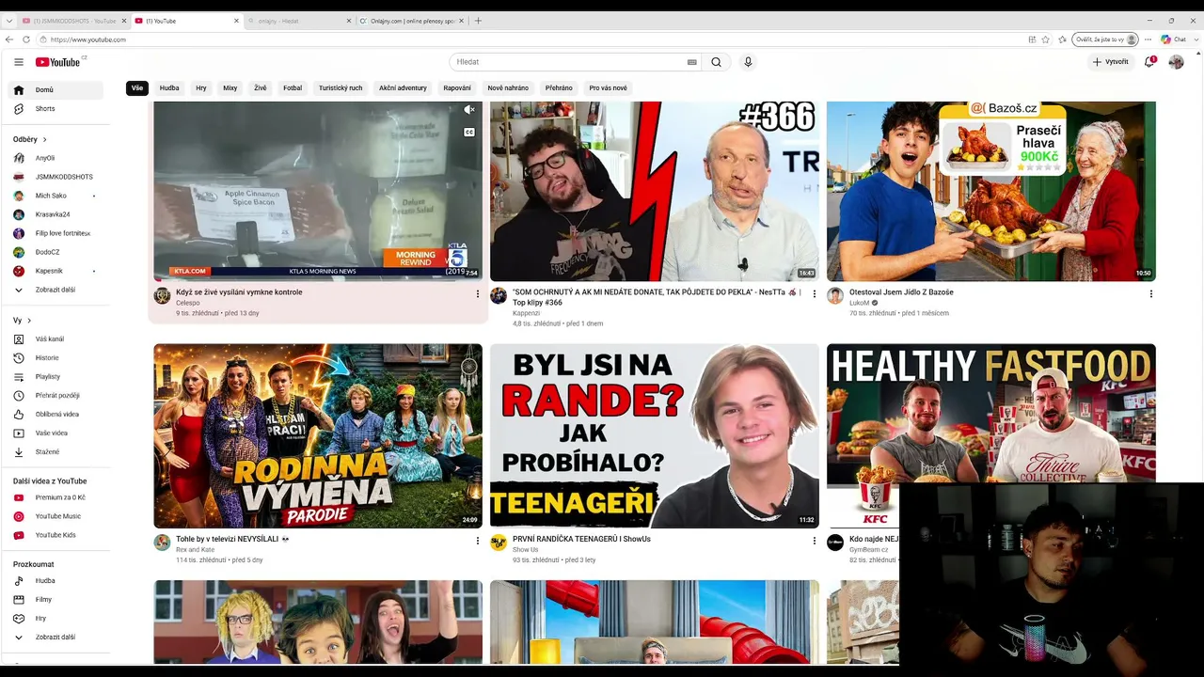Screen dimensions: 1204x677
Task: Explore Hudba in Prozkoumat section
Action: [x=55, y=581]
